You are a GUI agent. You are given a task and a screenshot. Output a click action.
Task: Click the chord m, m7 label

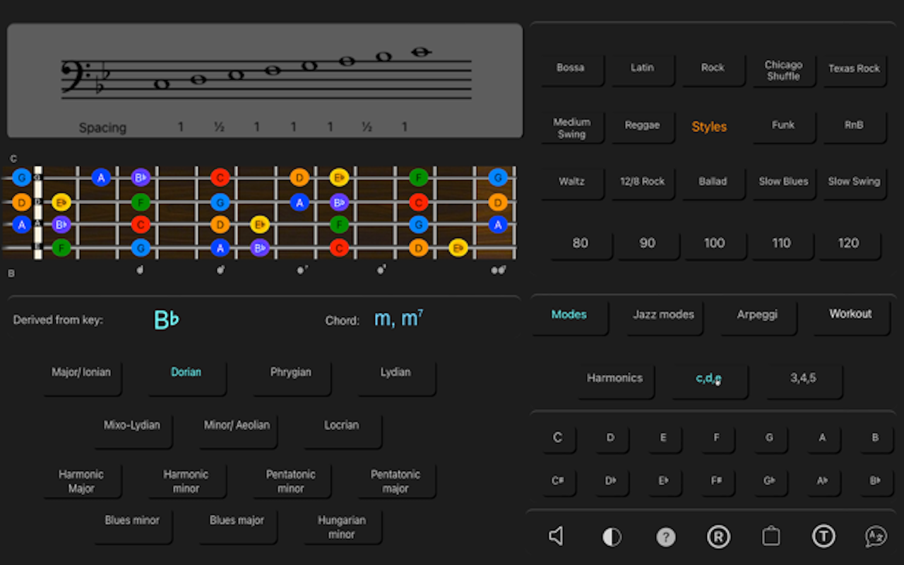398,319
